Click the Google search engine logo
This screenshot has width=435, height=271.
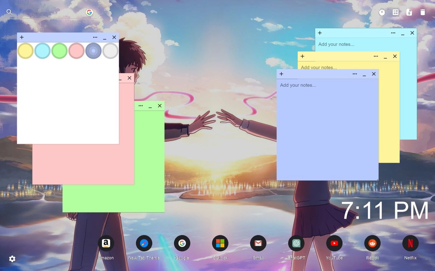pos(89,12)
